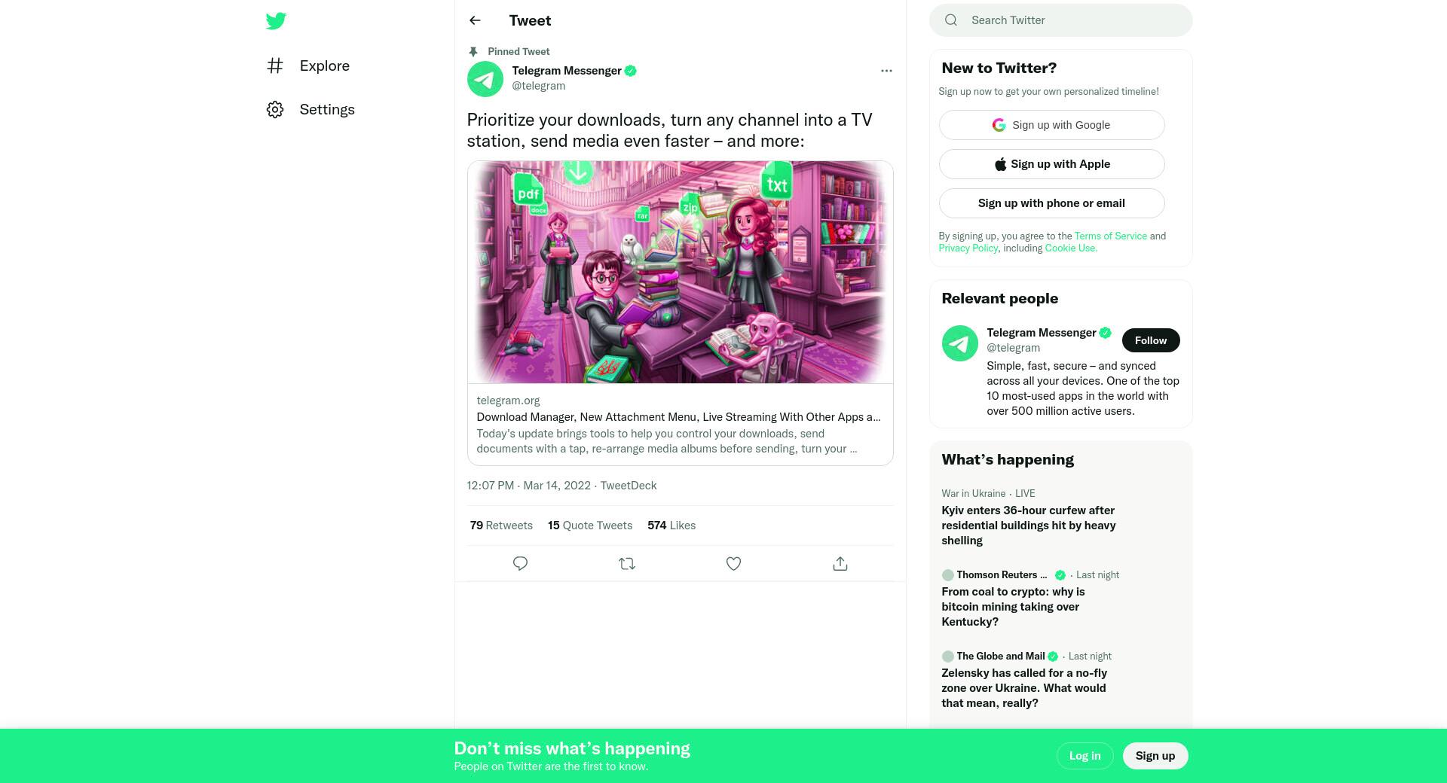Click the Twitter bird logo

276,21
